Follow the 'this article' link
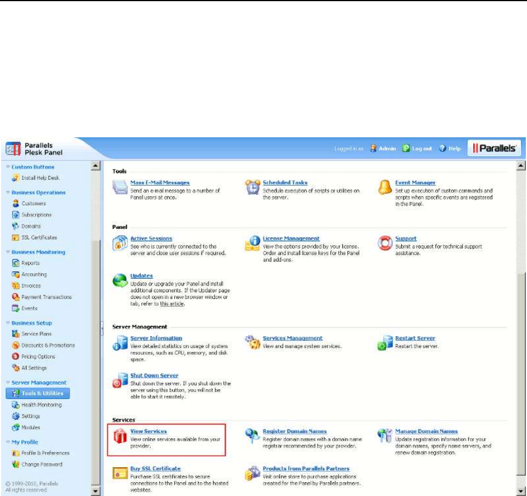 pyautogui.click(x=172, y=303)
